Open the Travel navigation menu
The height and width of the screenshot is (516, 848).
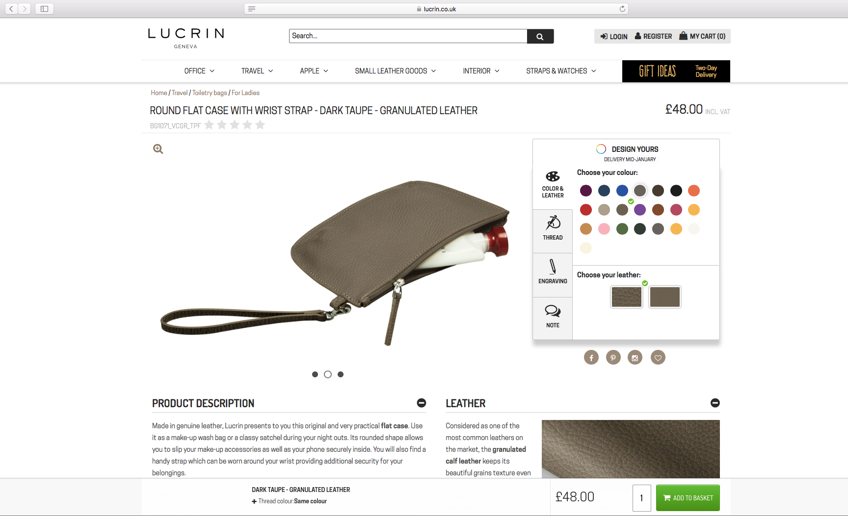257,71
